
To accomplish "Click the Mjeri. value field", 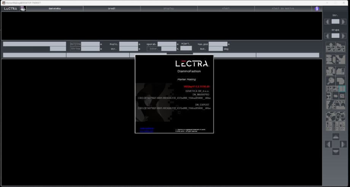I will [186, 48].
